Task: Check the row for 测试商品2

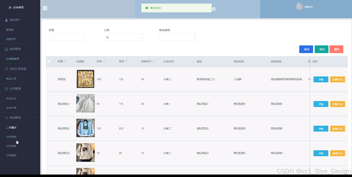Action: pyautogui.click(x=50, y=129)
